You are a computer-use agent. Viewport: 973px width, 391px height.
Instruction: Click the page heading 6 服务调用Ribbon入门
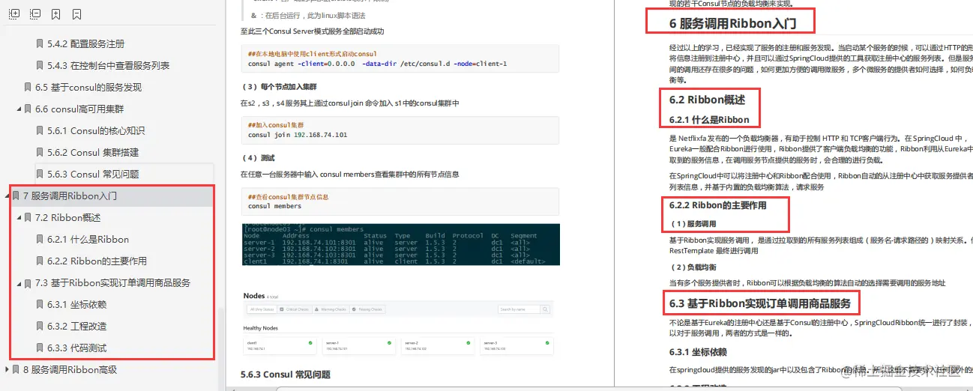(x=732, y=23)
